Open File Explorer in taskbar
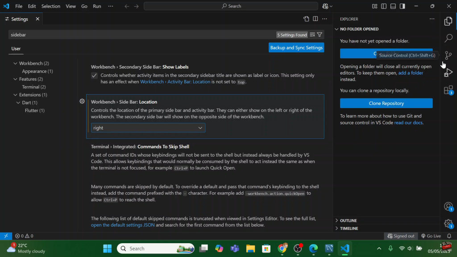This screenshot has width=457, height=257. tap(250, 249)
